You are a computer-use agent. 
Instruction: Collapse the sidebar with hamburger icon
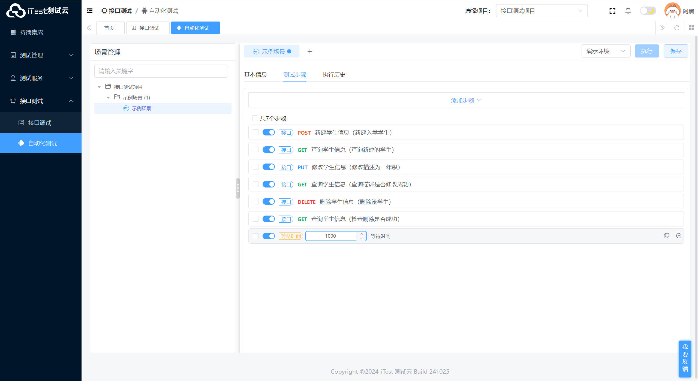89,11
